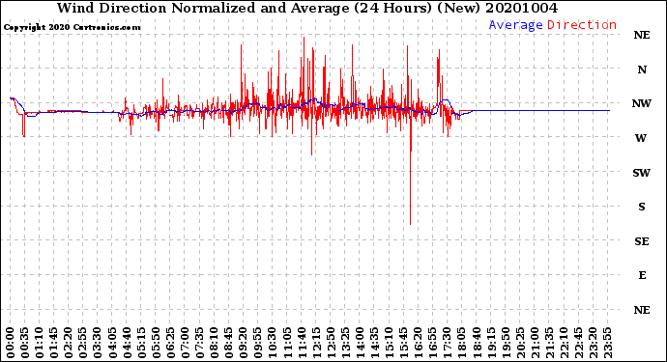Click the 09:55 time label
The image size is (667, 362).
click(x=258, y=343)
